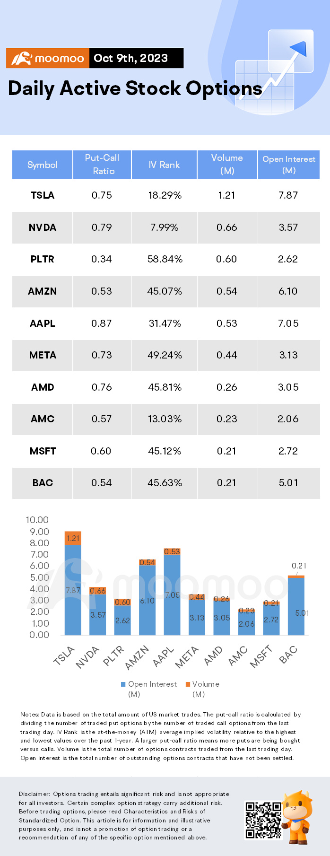Click the TSLA bar in chart

point(73,583)
